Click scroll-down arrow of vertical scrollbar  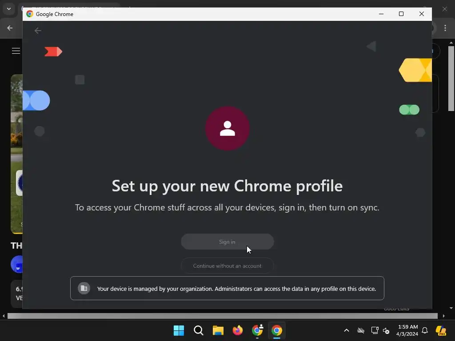tap(451, 308)
